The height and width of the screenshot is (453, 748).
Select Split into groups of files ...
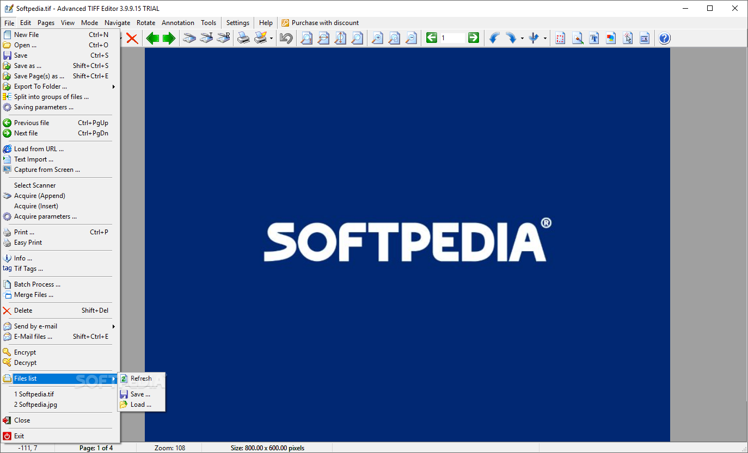coord(60,97)
